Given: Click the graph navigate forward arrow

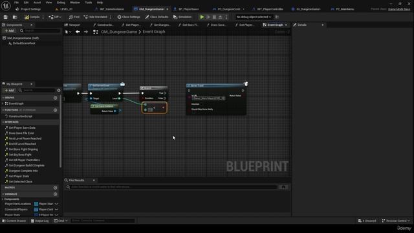Looking at the screenshot, I should click(86, 32).
